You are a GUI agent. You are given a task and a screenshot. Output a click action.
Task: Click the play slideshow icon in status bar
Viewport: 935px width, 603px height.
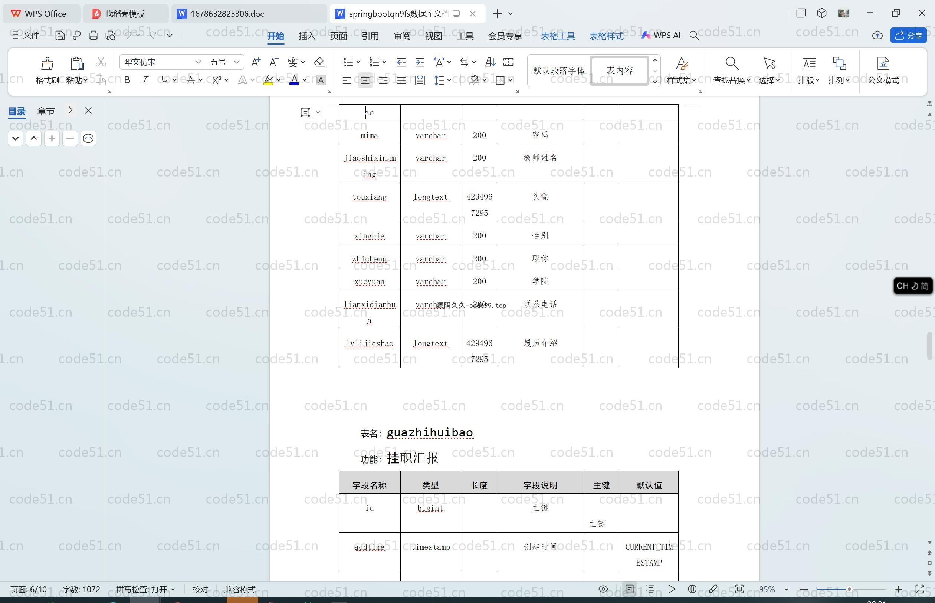coord(672,589)
